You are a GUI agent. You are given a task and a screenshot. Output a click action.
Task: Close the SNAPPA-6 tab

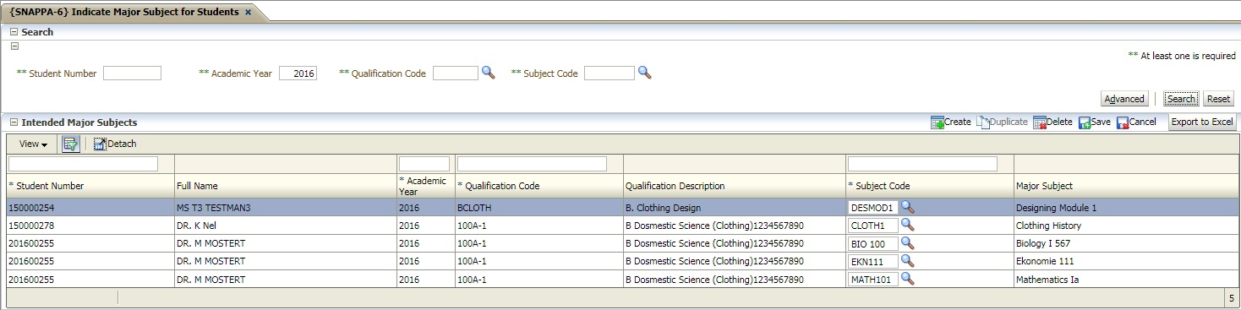pos(248,13)
